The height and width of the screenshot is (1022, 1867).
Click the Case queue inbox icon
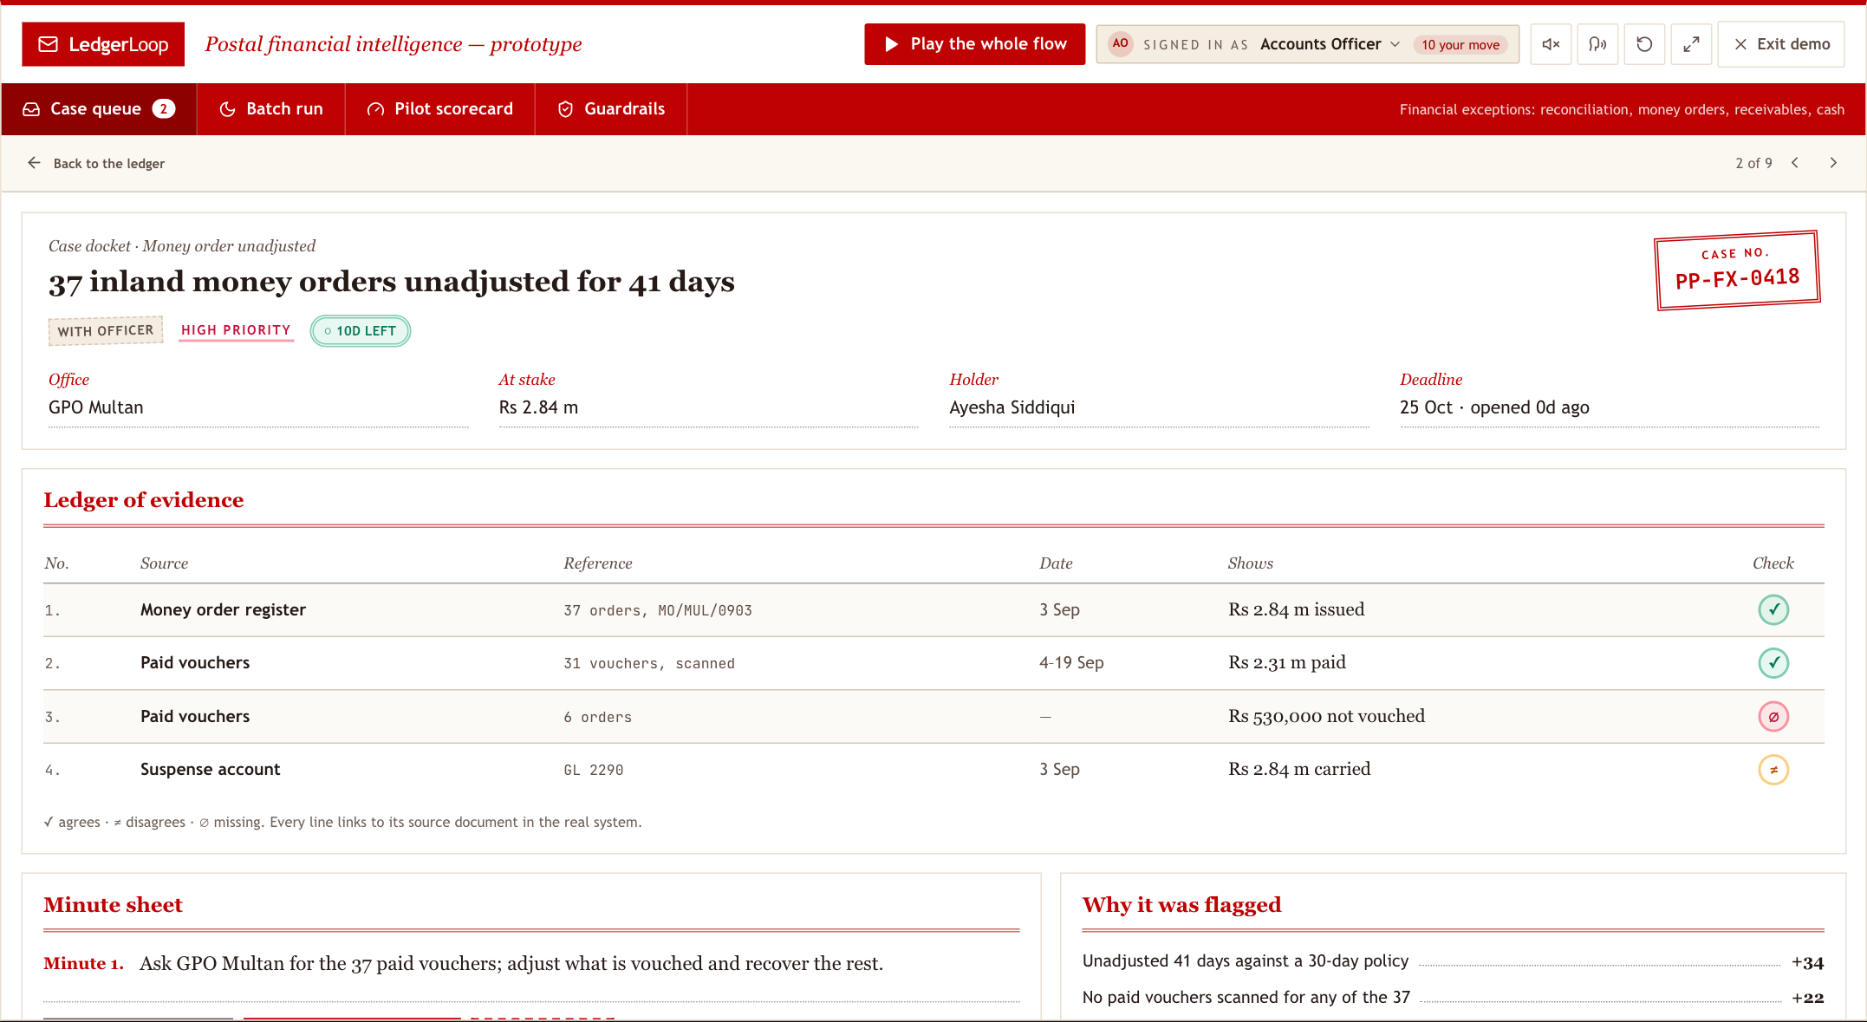[x=31, y=109]
